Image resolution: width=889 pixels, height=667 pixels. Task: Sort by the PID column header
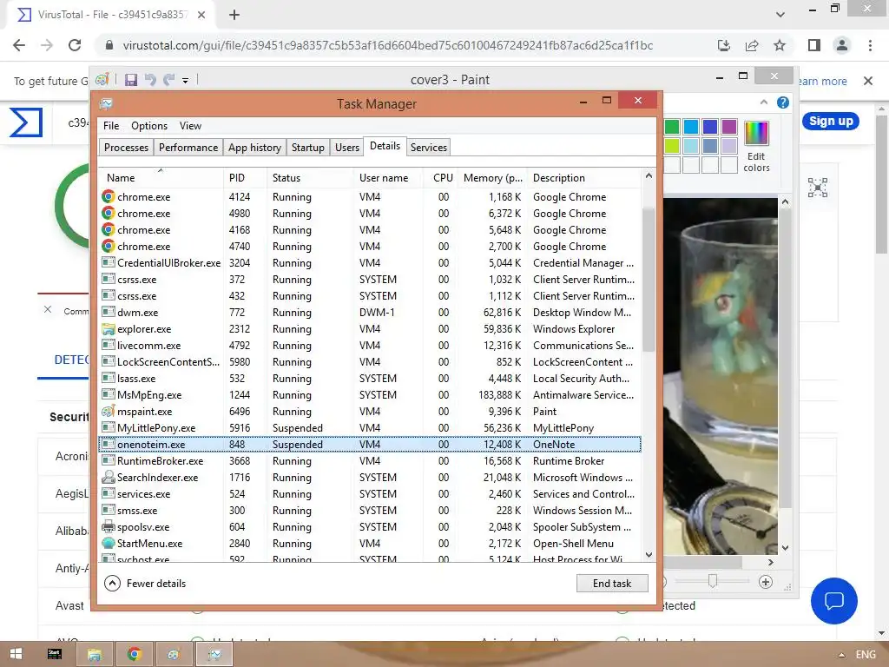coord(244,178)
